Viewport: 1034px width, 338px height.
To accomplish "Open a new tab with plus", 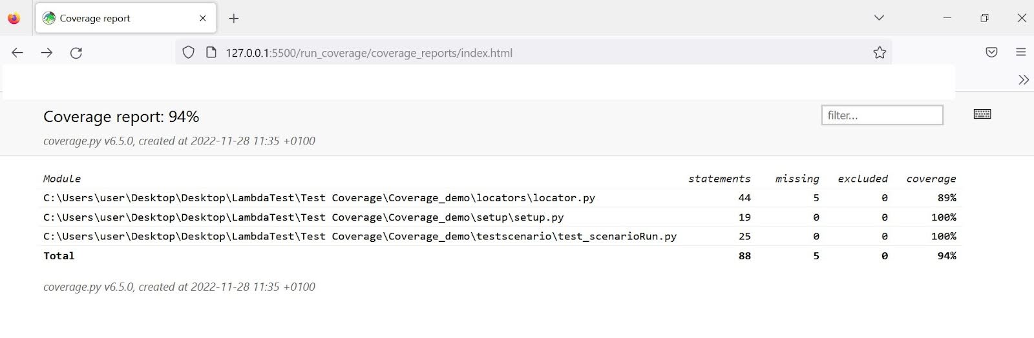I will (234, 19).
